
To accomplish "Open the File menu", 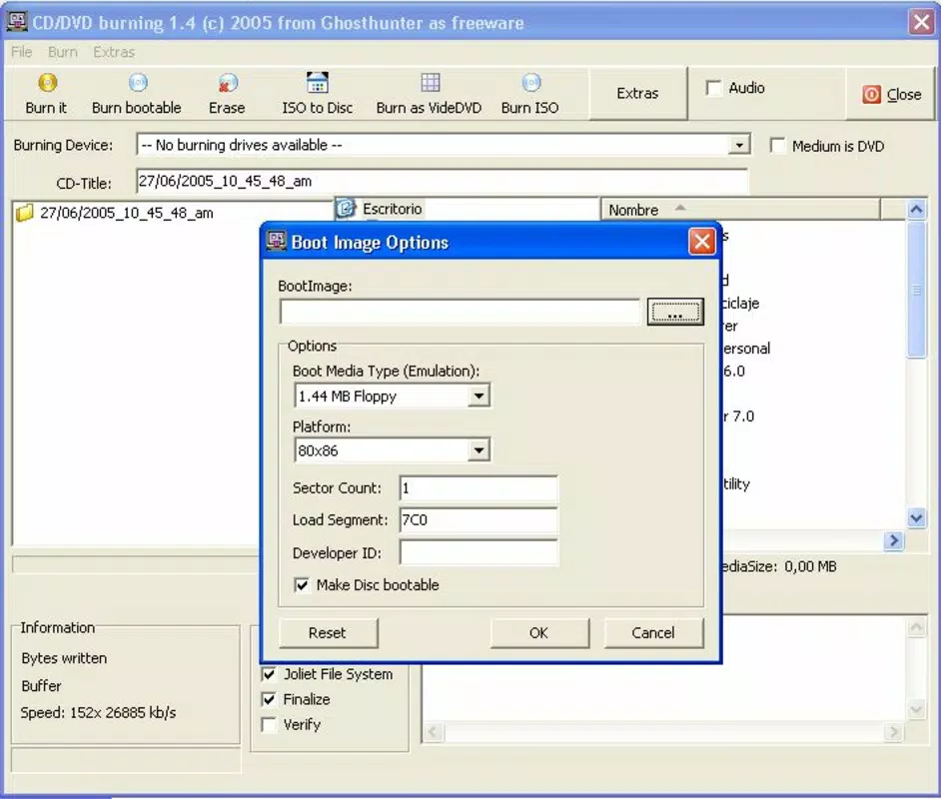I will [22, 52].
